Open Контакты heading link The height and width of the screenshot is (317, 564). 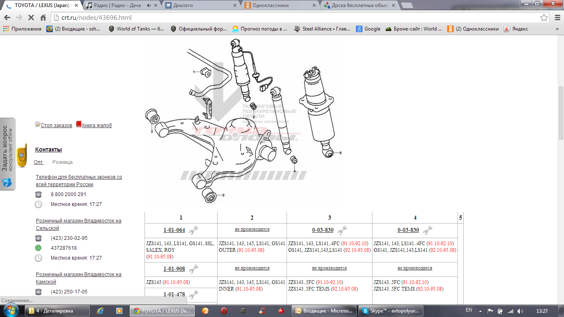(x=48, y=149)
